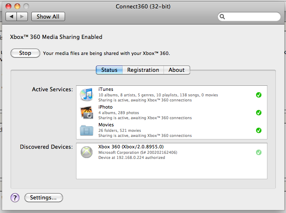Click the iPhoto camera icon
Viewport: 286px width, 213px height.
pos(87,112)
